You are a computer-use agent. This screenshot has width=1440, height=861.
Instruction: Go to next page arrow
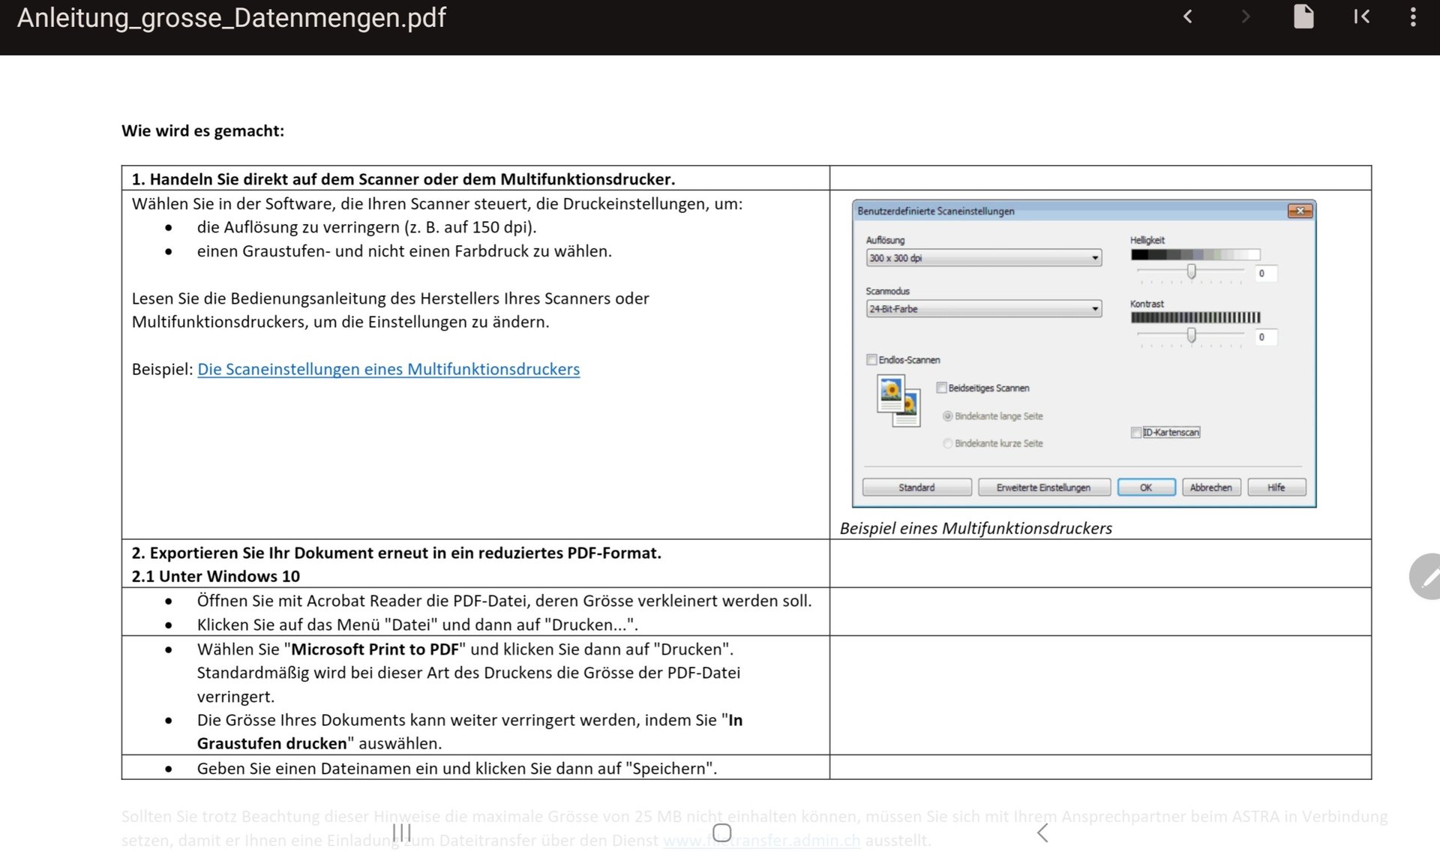pos(1246,16)
